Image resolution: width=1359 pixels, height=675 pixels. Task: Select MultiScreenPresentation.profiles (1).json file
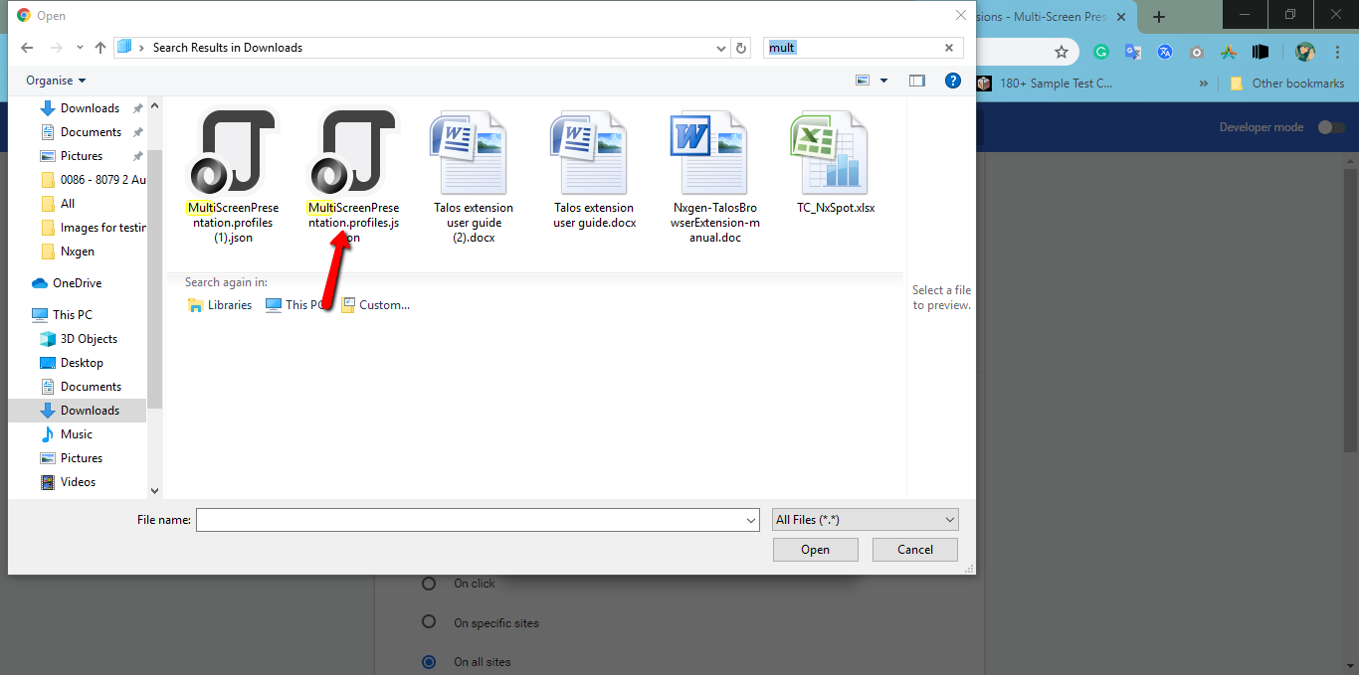click(233, 176)
